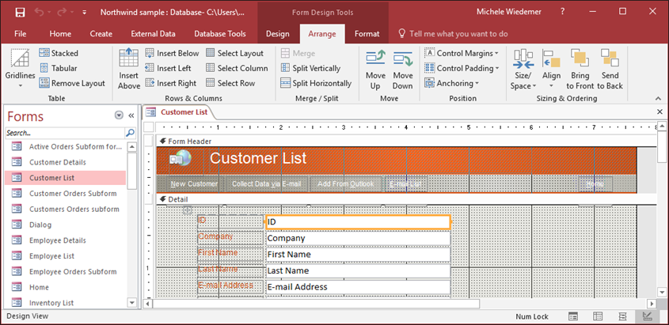Open Control Margins dropdown

[x=462, y=53]
